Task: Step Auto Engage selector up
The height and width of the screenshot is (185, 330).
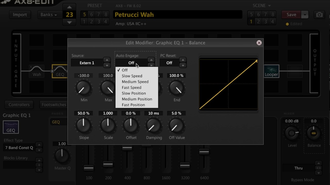Action: pyautogui.click(x=151, y=60)
